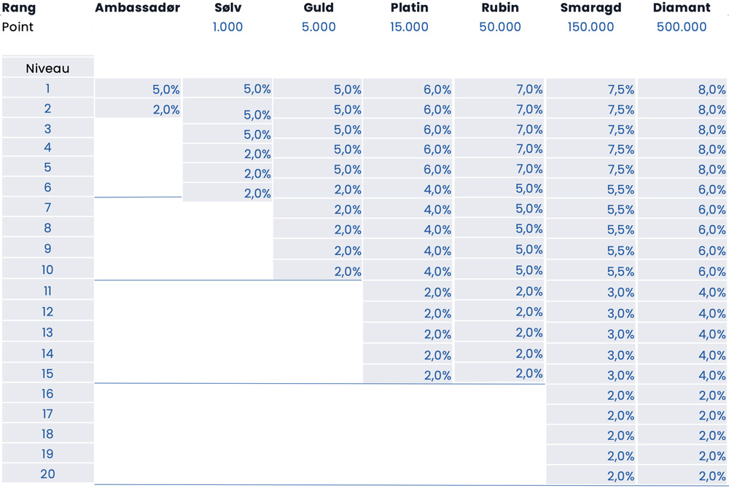Click the Diamant column header
Screen dimensions: 729x488
(x=682, y=8)
